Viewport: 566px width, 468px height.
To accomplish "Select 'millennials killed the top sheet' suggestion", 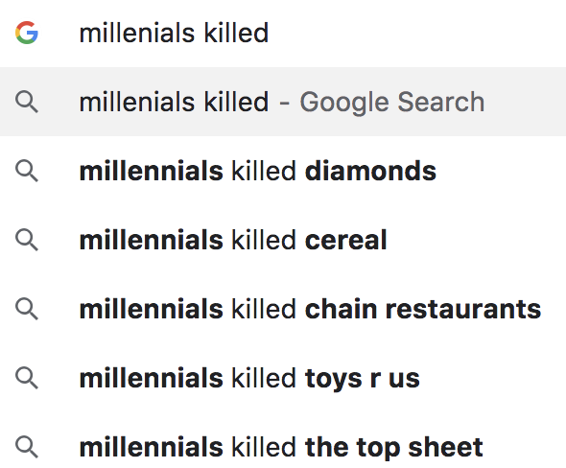I will (283, 447).
